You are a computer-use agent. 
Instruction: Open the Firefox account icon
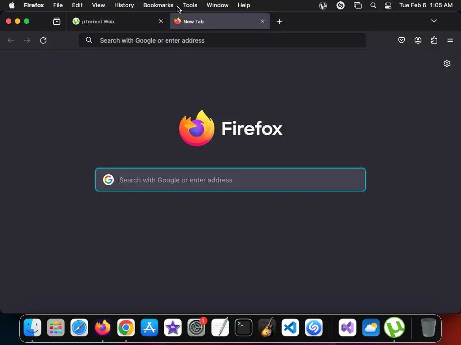click(418, 40)
